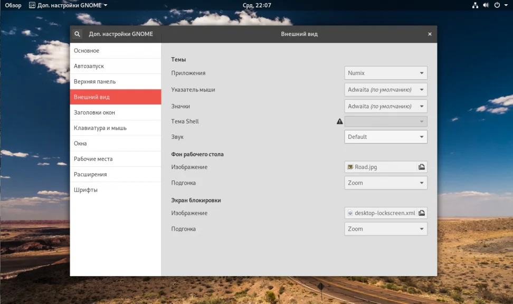Click the power icon in top bar
This screenshot has height=304, width=513.
(497, 5)
